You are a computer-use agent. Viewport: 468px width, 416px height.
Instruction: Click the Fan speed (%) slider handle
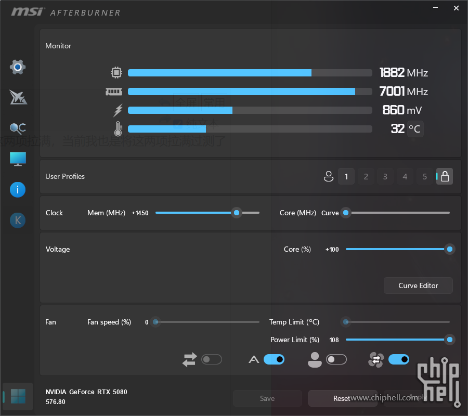tap(155, 322)
